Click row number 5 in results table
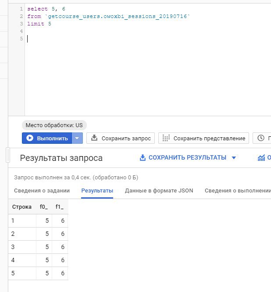 tap(13, 273)
